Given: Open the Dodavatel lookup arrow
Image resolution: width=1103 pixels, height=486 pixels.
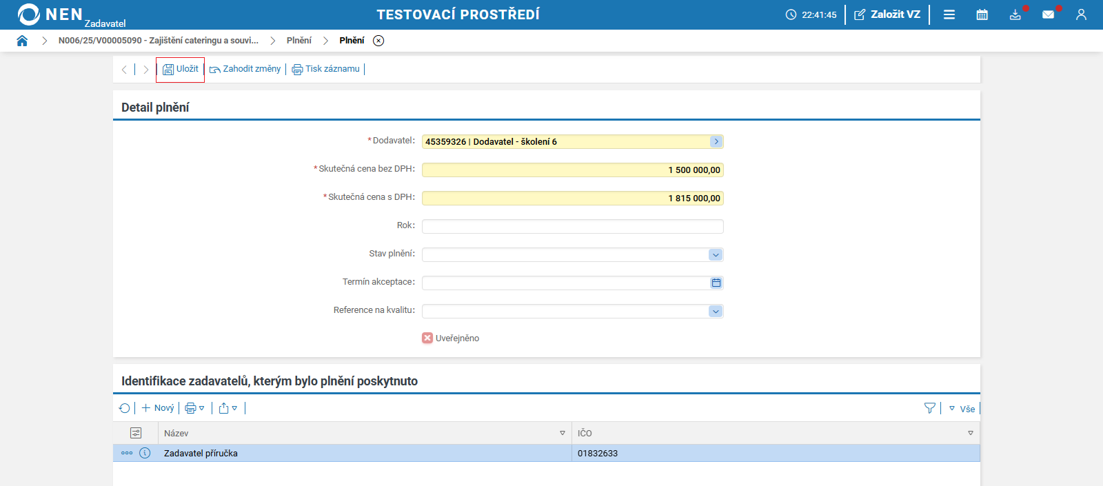Looking at the screenshot, I should pyautogui.click(x=716, y=141).
